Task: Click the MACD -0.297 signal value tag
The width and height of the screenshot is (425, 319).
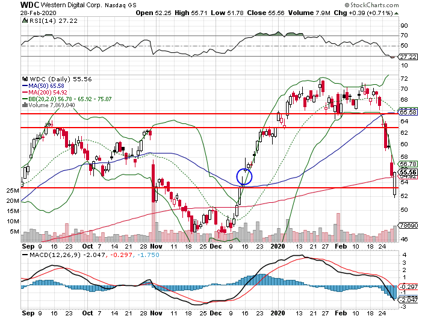Action: pos(408,286)
